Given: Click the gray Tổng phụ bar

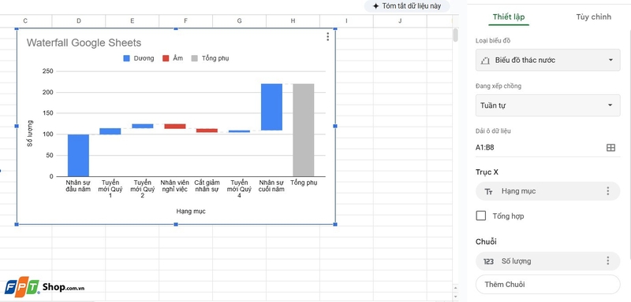Looking at the screenshot, I should coord(304,130).
